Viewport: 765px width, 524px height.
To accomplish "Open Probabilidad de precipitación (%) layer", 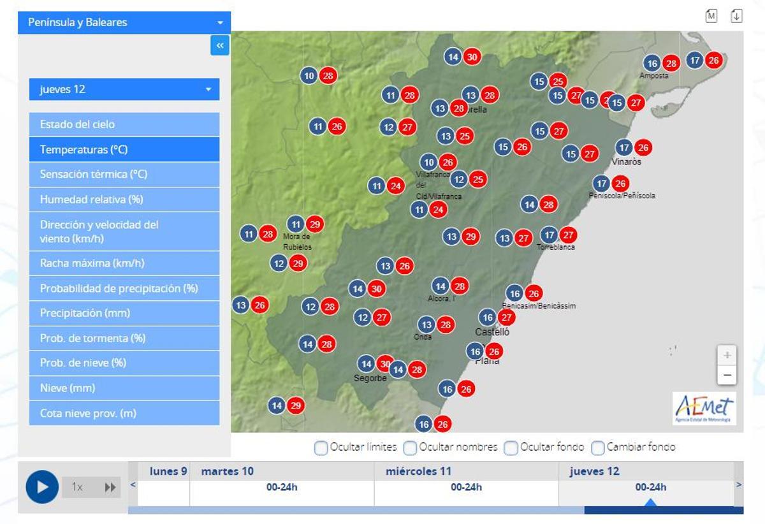I will point(124,288).
